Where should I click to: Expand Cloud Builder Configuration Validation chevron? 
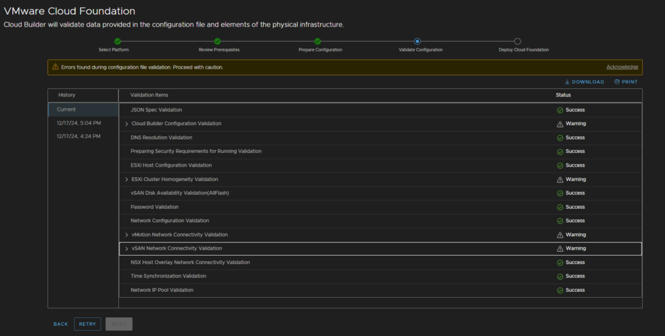point(127,124)
